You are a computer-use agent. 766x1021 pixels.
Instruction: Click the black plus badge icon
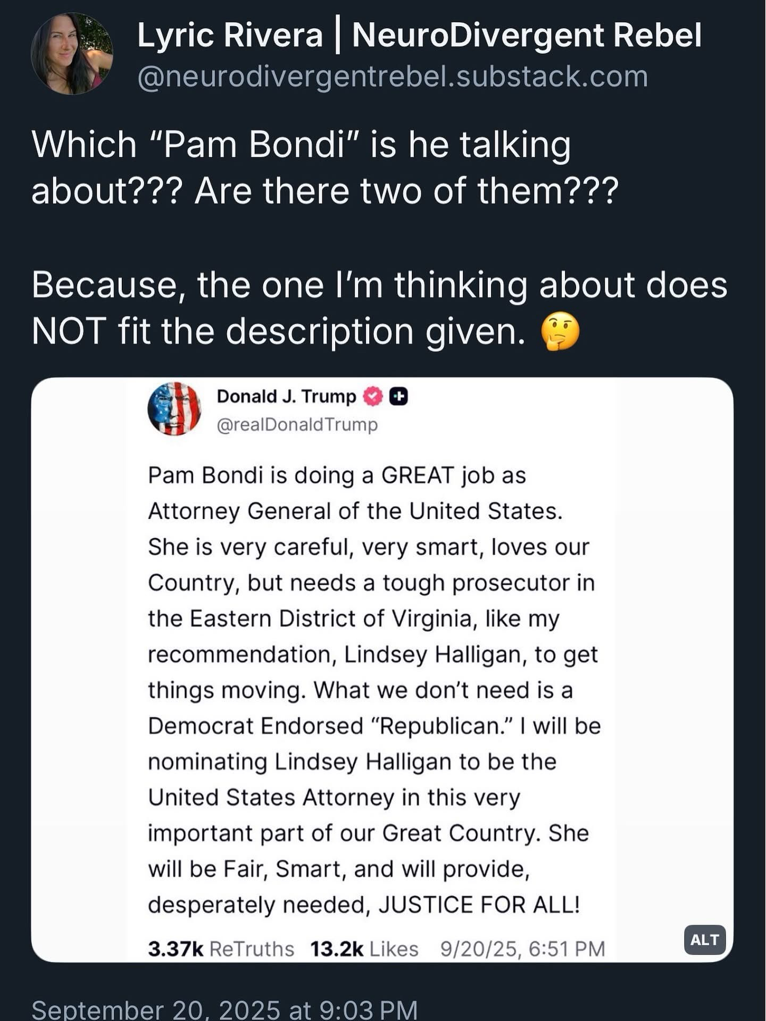pyautogui.click(x=399, y=397)
